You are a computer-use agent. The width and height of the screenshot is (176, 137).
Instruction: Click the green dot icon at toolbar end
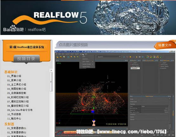[x=161, y=57]
